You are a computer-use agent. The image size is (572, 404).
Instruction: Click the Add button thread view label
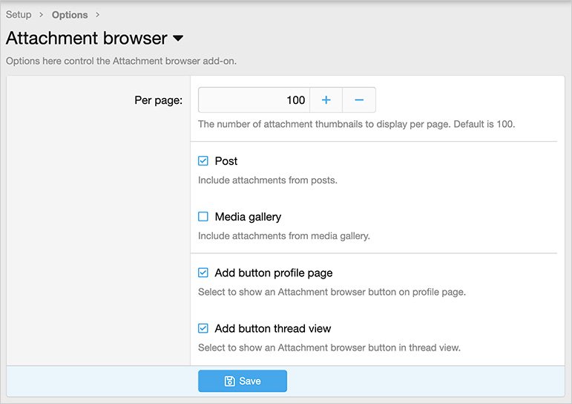point(272,328)
